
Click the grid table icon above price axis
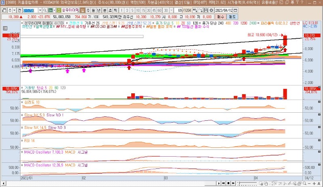tap(5, 28)
